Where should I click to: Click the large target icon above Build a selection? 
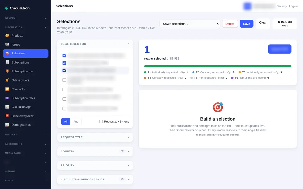tap(218, 107)
